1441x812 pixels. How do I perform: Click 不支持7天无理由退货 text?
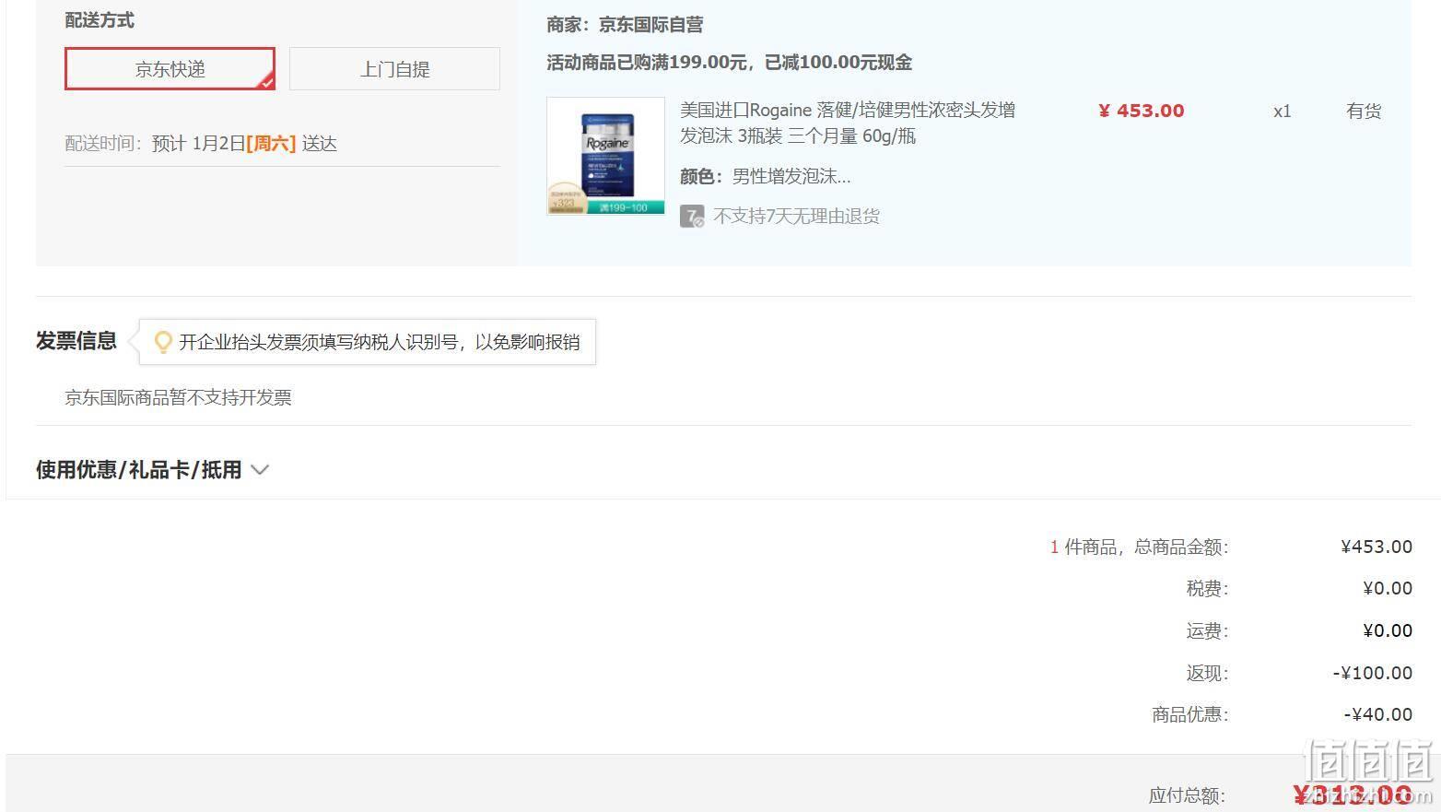796,217
